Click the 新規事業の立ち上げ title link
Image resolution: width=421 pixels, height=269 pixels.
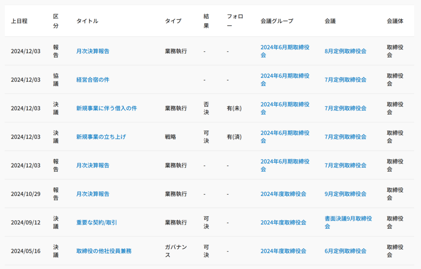(x=101, y=137)
